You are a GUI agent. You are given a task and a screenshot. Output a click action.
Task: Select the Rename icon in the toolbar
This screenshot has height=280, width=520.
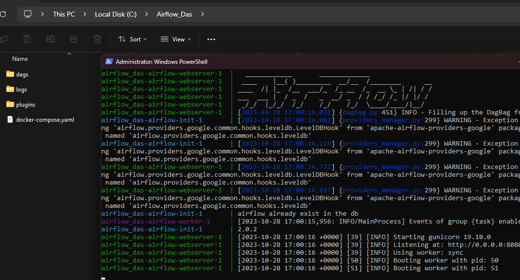pos(50,39)
